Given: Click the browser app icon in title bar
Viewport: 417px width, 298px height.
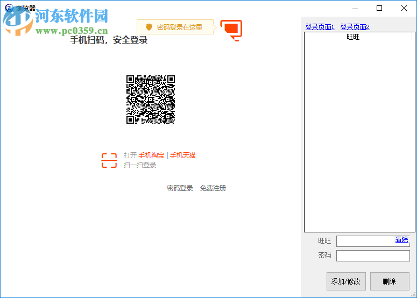Looking at the screenshot, I should (x=9, y=8).
